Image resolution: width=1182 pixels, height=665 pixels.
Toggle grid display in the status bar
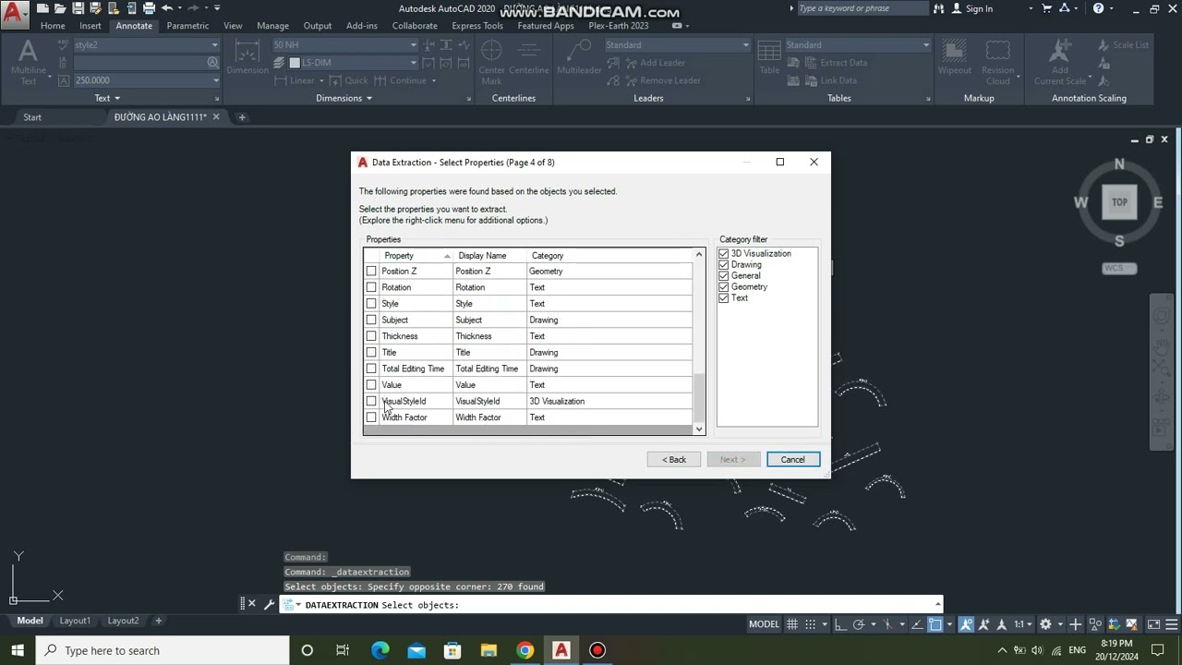(792, 624)
